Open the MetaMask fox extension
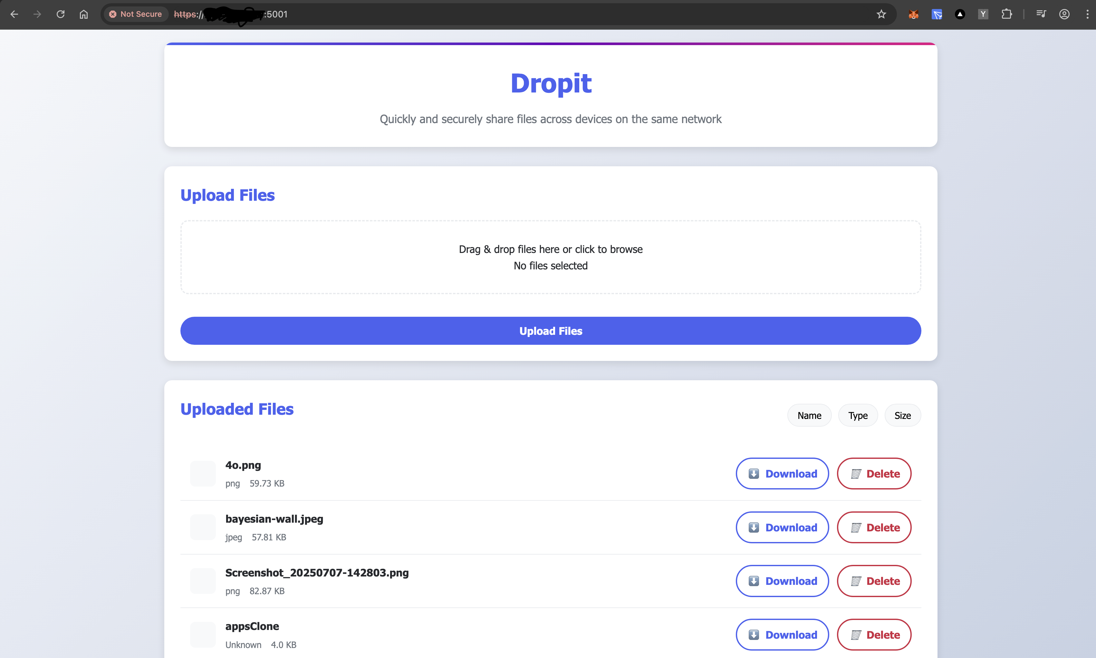This screenshot has width=1096, height=658. (913, 14)
